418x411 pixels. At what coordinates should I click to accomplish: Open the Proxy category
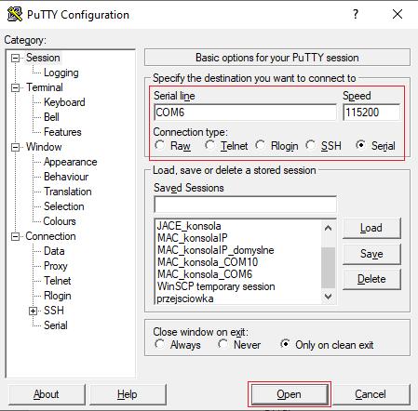tap(56, 266)
